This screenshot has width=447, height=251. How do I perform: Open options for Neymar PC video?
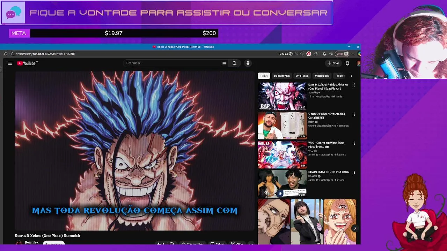(354, 114)
